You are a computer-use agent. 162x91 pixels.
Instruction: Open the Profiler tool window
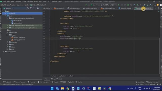79,82
